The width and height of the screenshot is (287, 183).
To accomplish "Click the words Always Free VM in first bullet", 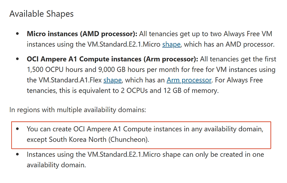I will [x=248, y=34].
